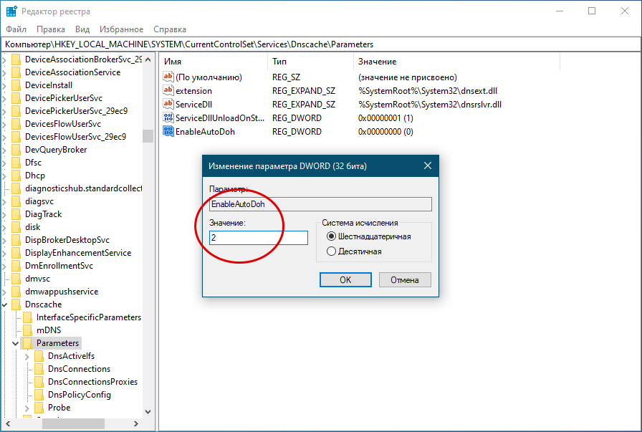Click the %SystemRoot%\System32\dnsext.dll value
Screen dimensions: 642x432
(x=428, y=90)
